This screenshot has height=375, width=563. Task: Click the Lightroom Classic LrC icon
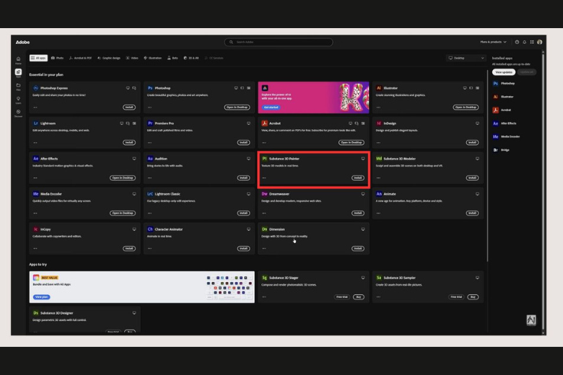[x=150, y=194]
